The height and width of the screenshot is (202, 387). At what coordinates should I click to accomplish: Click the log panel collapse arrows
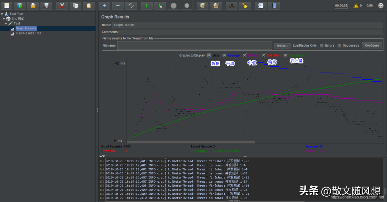click(102, 156)
